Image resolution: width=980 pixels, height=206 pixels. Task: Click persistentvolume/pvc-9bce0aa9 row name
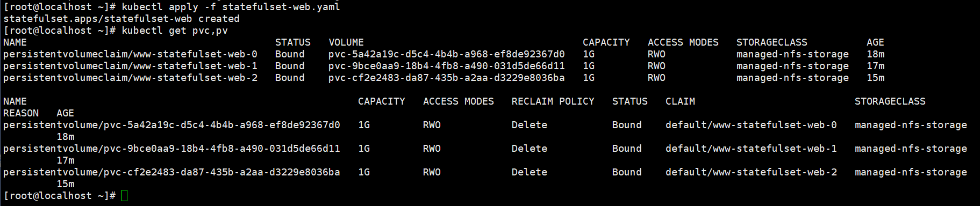click(x=171, y=149)
